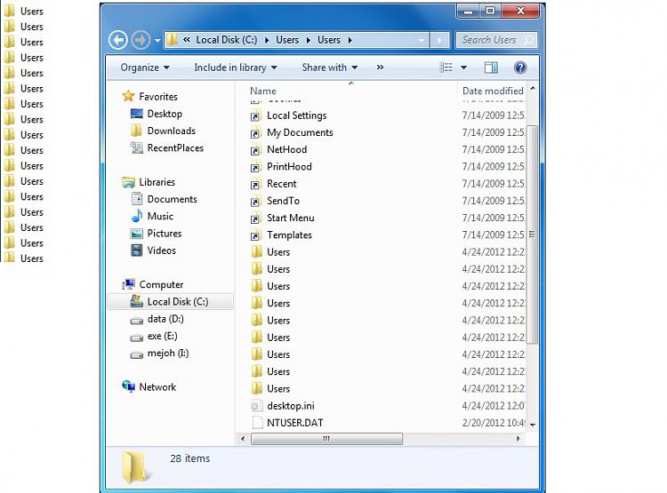Click the Templates shortcut folder icon

tap(255, 235)
